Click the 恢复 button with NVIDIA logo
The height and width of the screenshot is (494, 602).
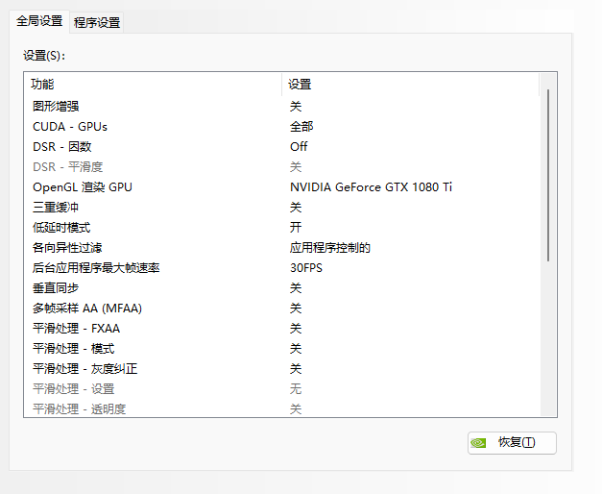tap(511, 443)
